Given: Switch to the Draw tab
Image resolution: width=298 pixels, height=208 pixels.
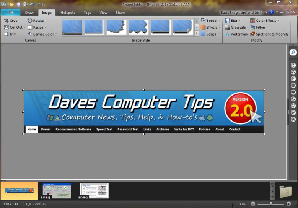Looking at the screenshot, I should (29, 13).
